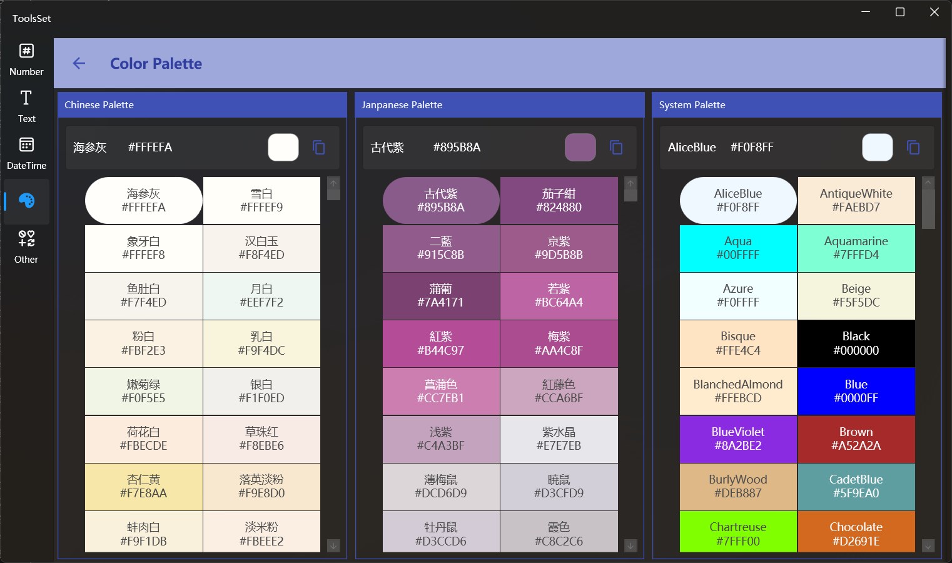Image resolution: width=952 pixels, height=563 pixels.
Task: Click the Japanese palette scroll up arrow
Action: pyautogui.click(x=630, y=183)
